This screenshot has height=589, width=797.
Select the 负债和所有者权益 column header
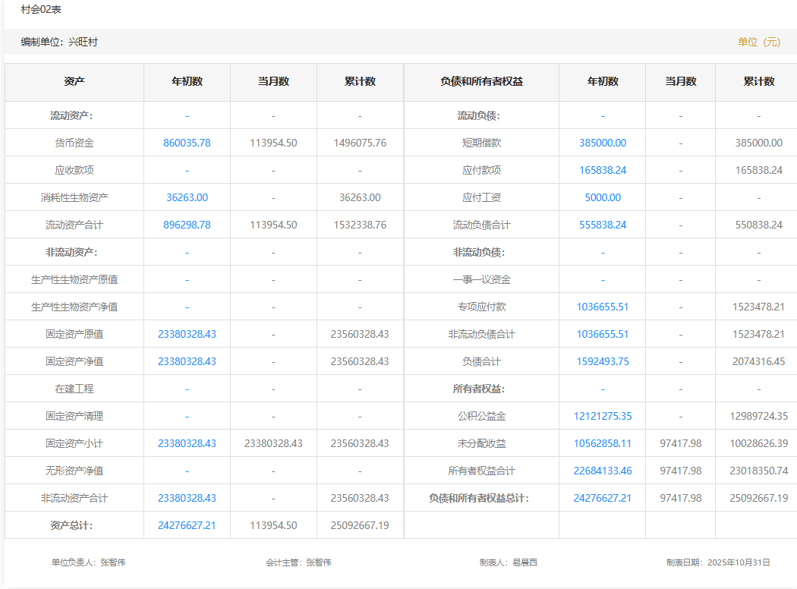tap(481, 82)
